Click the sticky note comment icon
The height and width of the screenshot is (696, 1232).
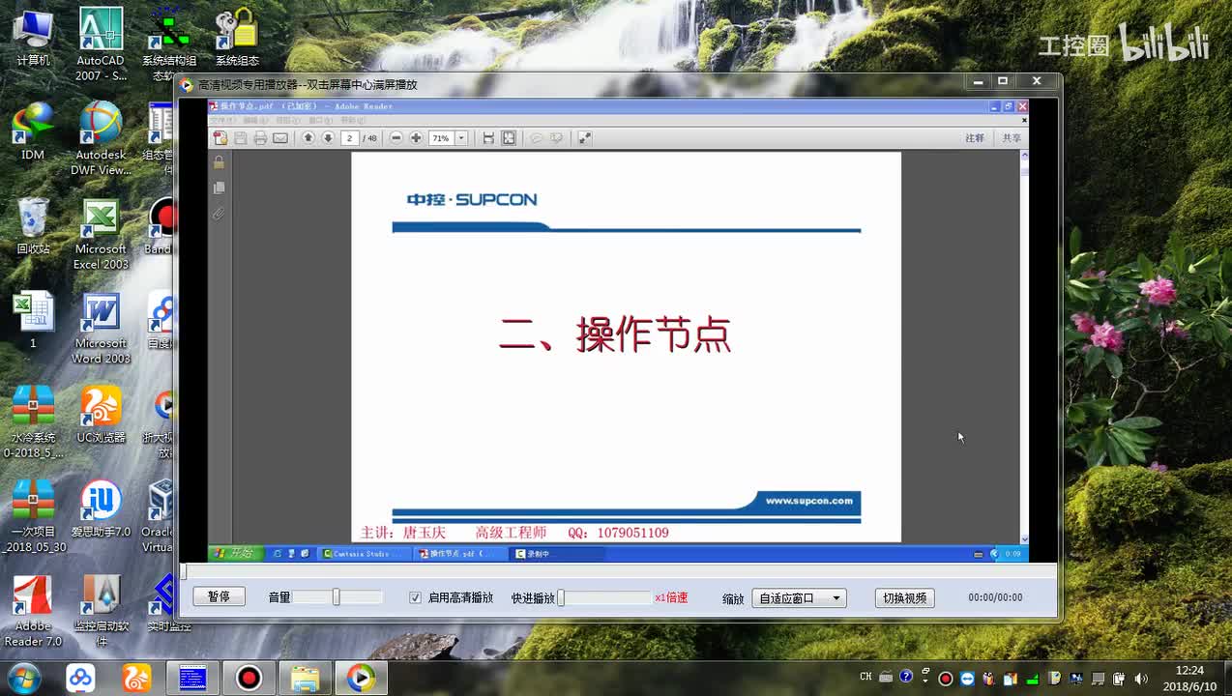537,138
